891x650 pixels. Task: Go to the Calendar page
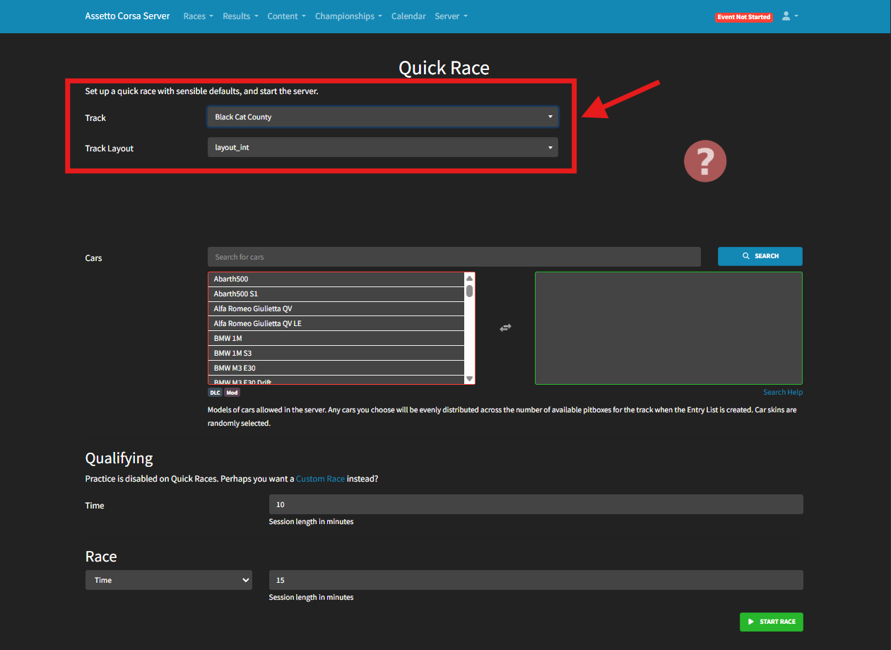[x=408, y=16]
